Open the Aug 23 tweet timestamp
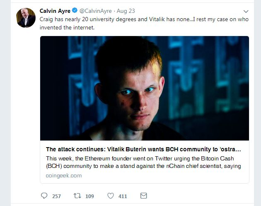 (x=126, y=11)
